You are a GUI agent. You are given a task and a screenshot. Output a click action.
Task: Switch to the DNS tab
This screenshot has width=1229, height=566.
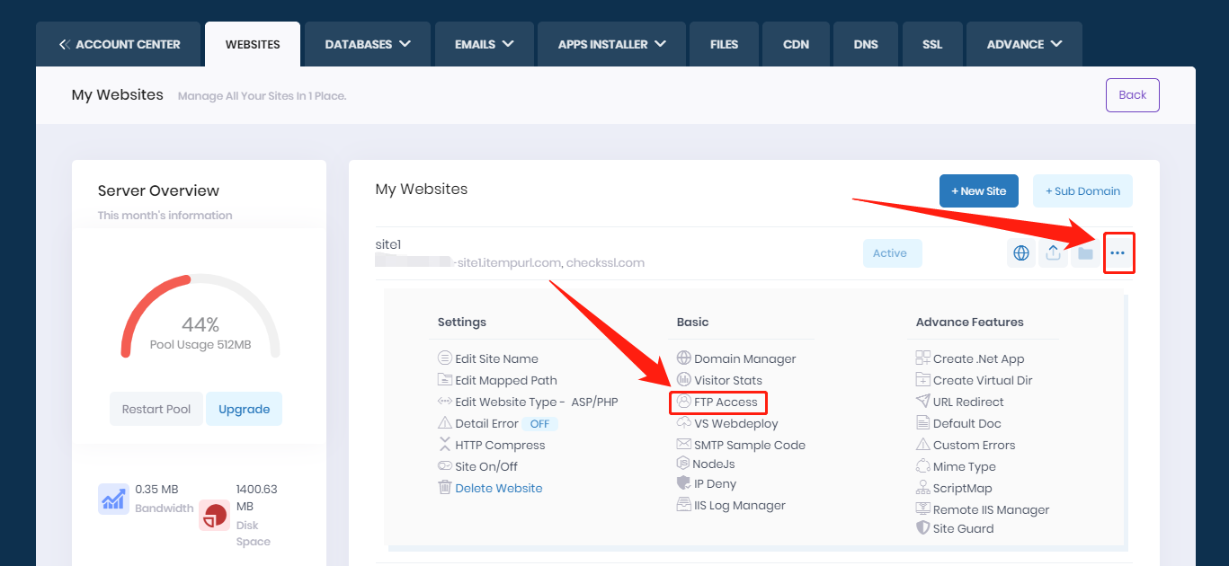(x=864, y=44)
